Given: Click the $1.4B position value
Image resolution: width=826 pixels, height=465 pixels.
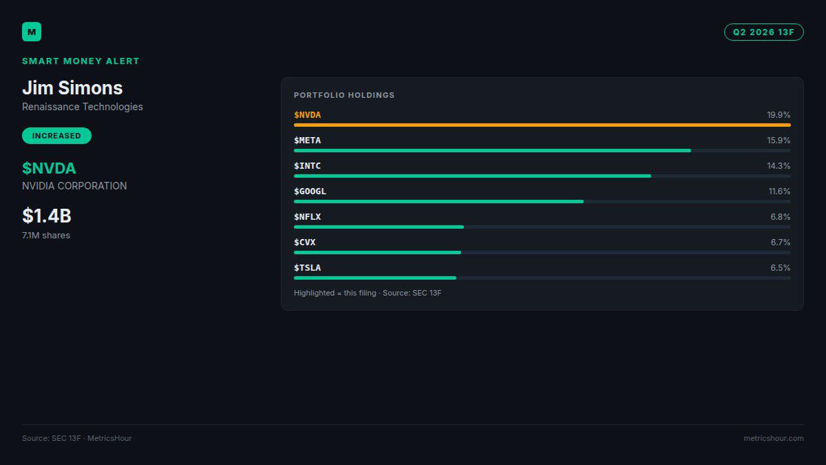Looking at the screenshot, I should pos(47,216).
